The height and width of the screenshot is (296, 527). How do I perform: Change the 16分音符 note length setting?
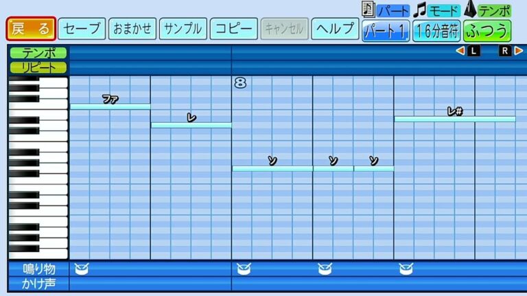pyautogui.click(x=436, y=31)
